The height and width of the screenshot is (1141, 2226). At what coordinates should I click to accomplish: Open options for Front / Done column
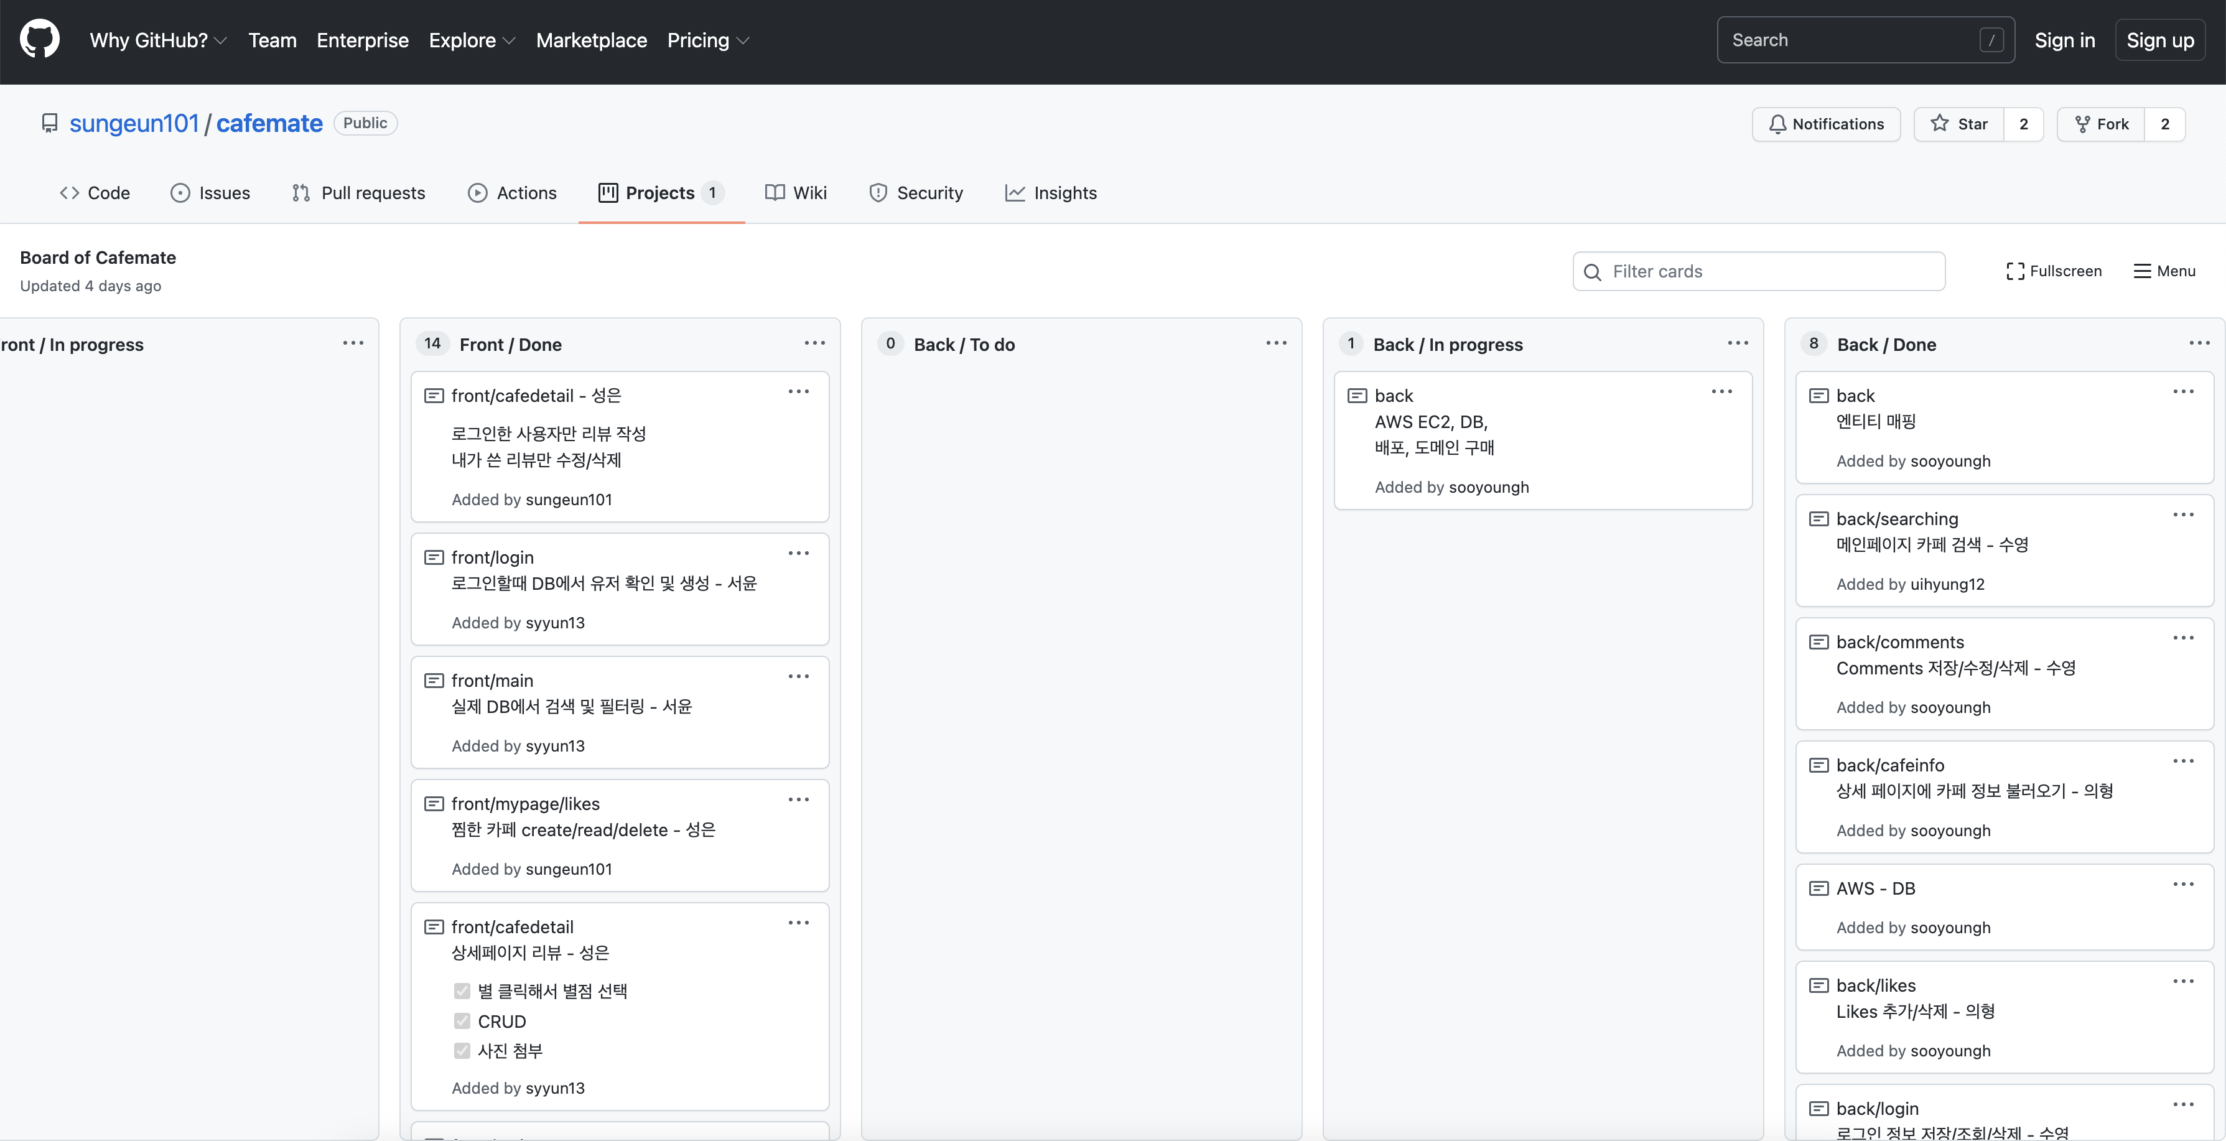pyautogui.click(x=814, y=343)
